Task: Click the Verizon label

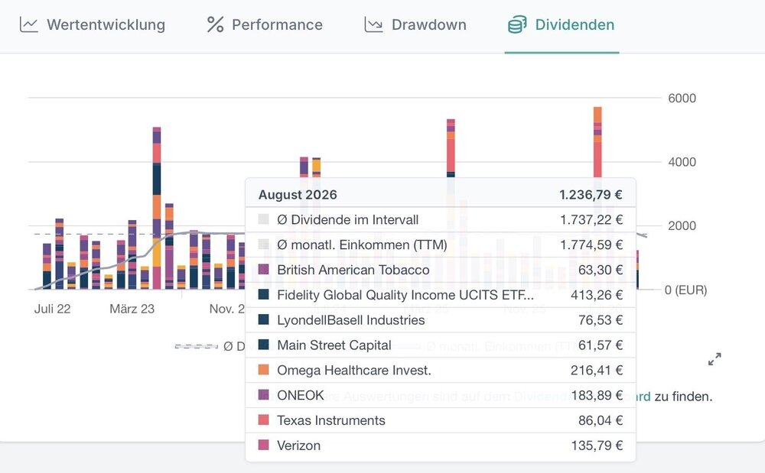Action: tap(298, 445)
